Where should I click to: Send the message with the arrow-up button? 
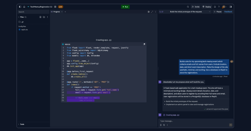point(231,125)
